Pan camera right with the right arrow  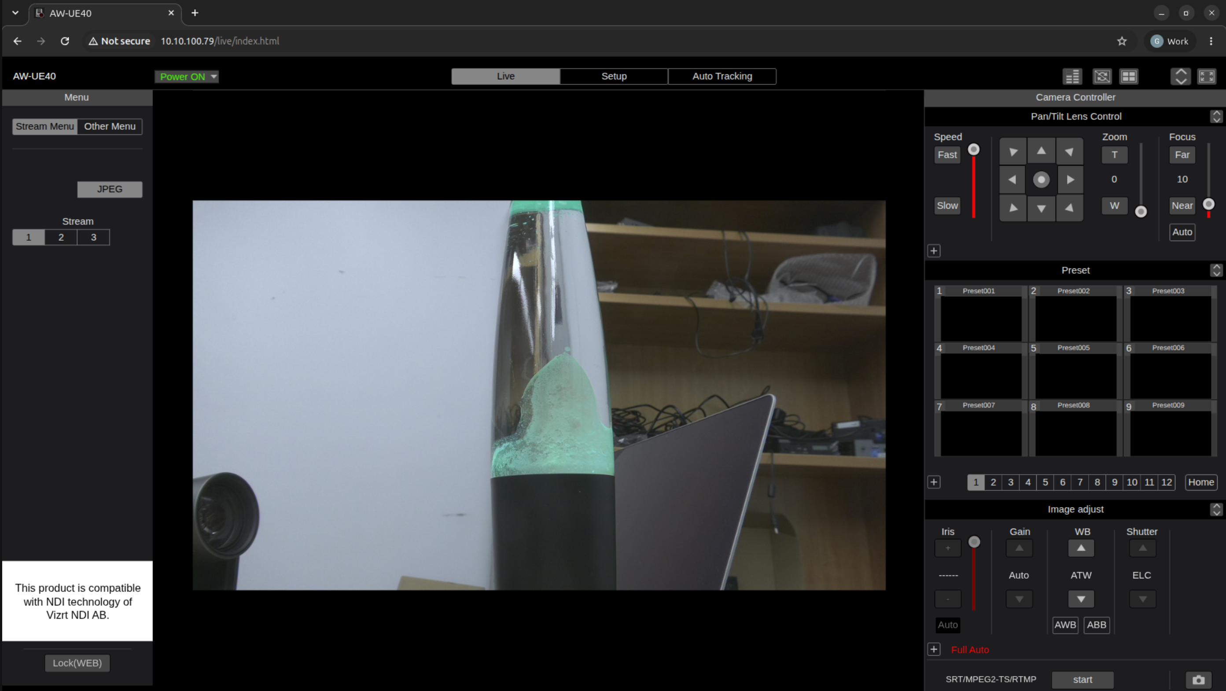click(x=1070, y=180)
